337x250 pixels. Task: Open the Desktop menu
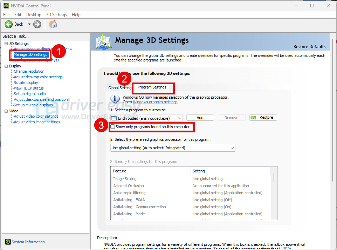coord(34,15)
